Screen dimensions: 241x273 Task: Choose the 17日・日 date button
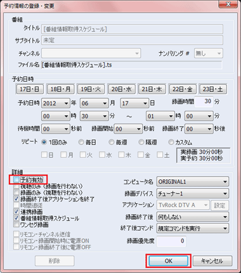(x=30, y=89)
